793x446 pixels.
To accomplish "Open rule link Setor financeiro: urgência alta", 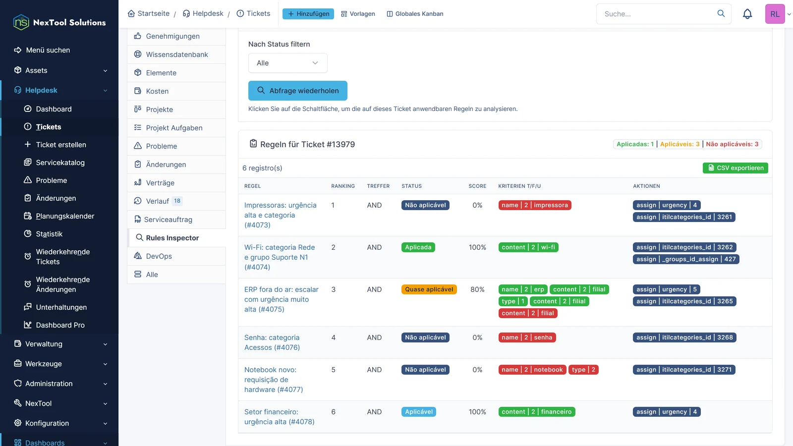I will pos(280,417).
